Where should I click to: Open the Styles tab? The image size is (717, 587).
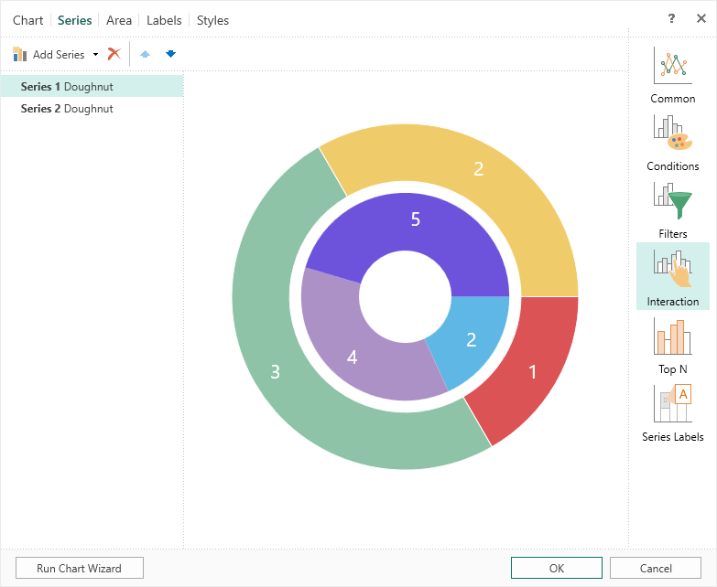click(x=212, y=20)
